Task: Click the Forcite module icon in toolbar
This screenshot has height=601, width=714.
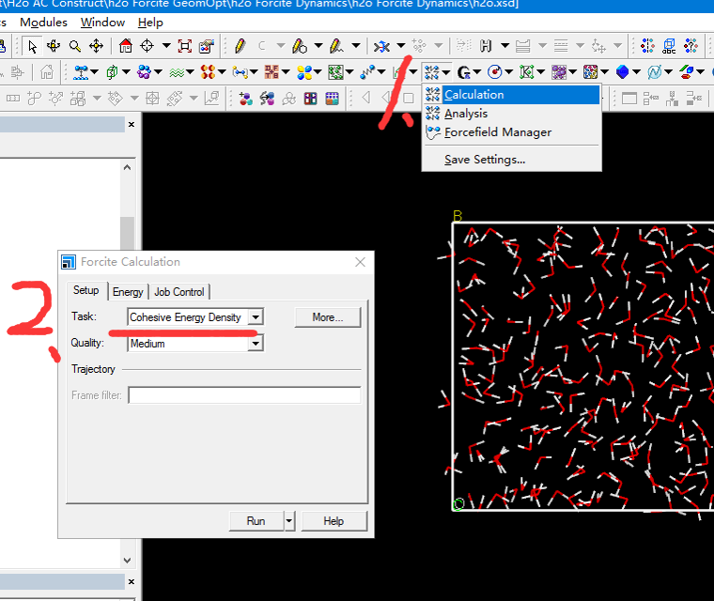Action: (x=431, y=72)
